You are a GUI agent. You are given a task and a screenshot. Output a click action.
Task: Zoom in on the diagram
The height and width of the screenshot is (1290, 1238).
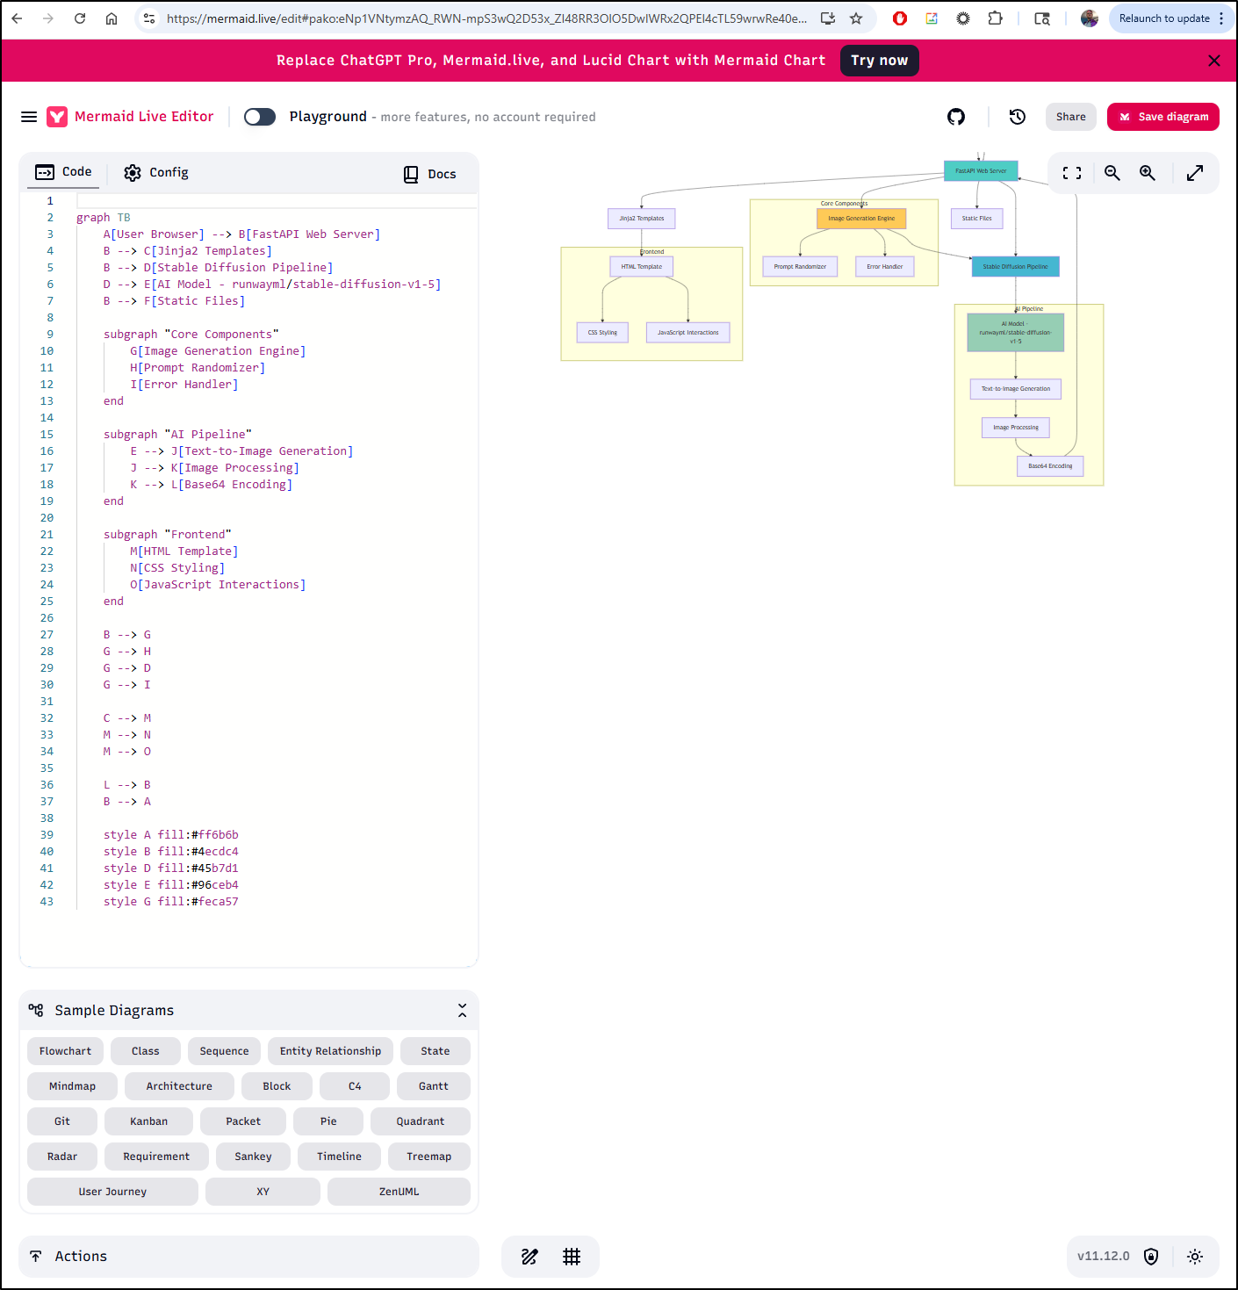(x=1148, y=173)
